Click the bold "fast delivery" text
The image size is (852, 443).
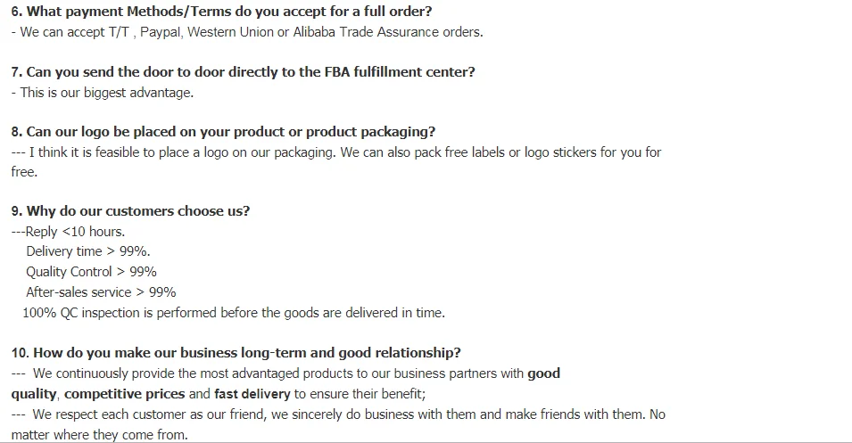[252, 393]
